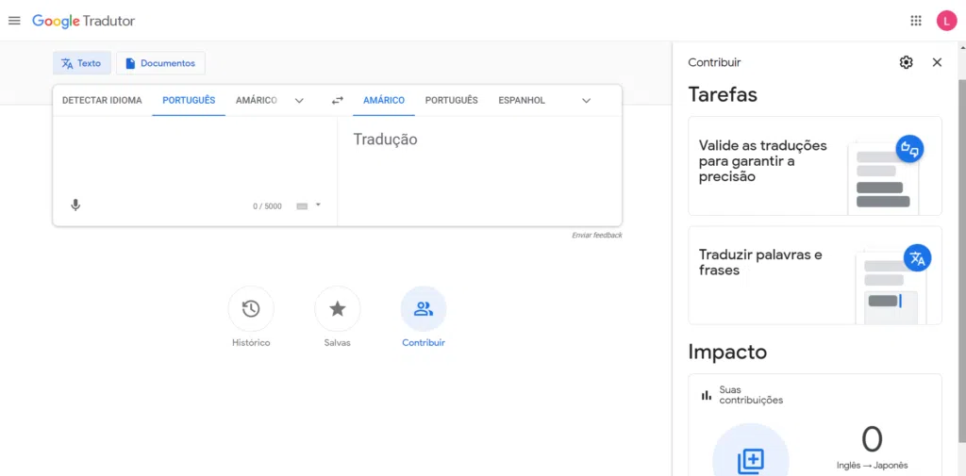The height and width of the screenshot is (476, 966).
Task: Select the Texto translation mode
Action: [82, 63]
